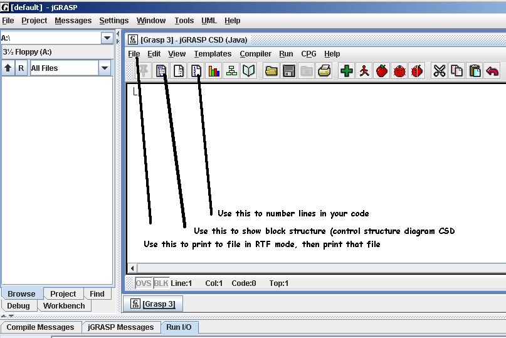Open the Settings menu
Viewport: 506px width, 338px height.
pos(114,21)
